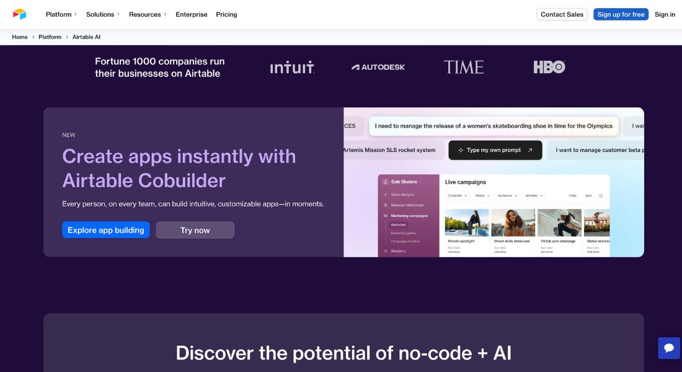Click the Airtable AI breadcrumb
This screenshot has width=682, height=372.
(x=86, y=37)
